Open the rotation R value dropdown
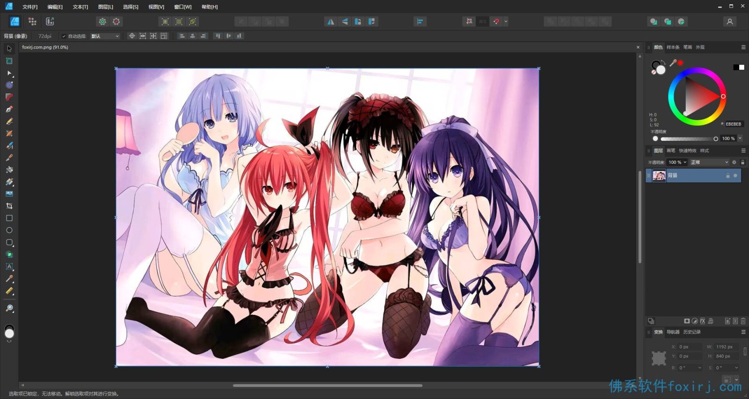The image size is (749, 399). tap(700, 368)
